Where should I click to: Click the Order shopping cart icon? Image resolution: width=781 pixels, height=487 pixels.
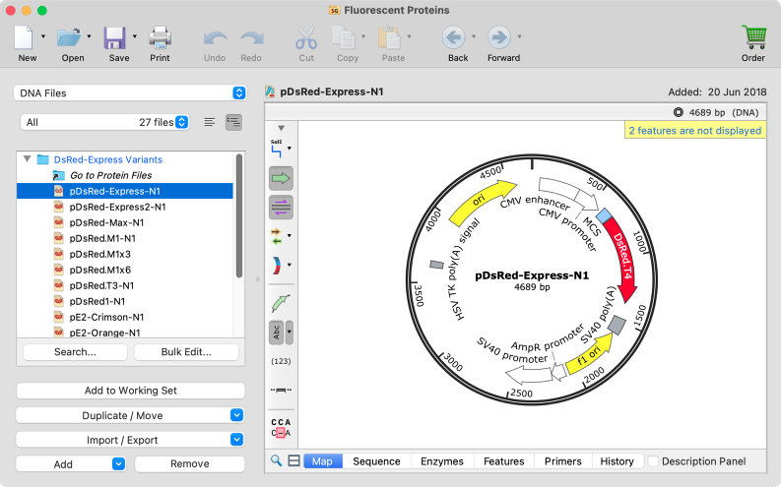point(754,37)
